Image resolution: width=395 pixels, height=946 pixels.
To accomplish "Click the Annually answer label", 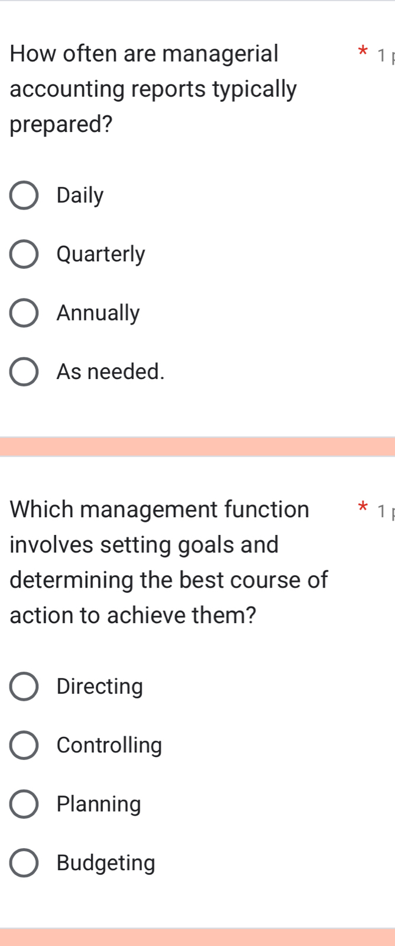I will coord(98,313).
